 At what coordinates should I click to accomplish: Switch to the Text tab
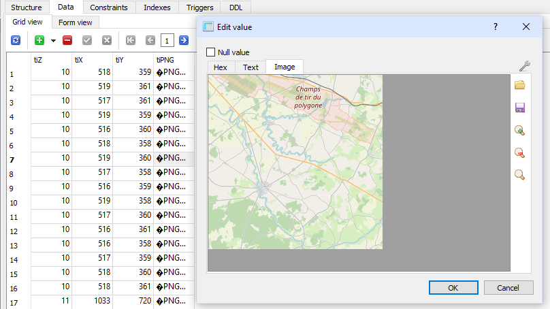pos(250,67)
